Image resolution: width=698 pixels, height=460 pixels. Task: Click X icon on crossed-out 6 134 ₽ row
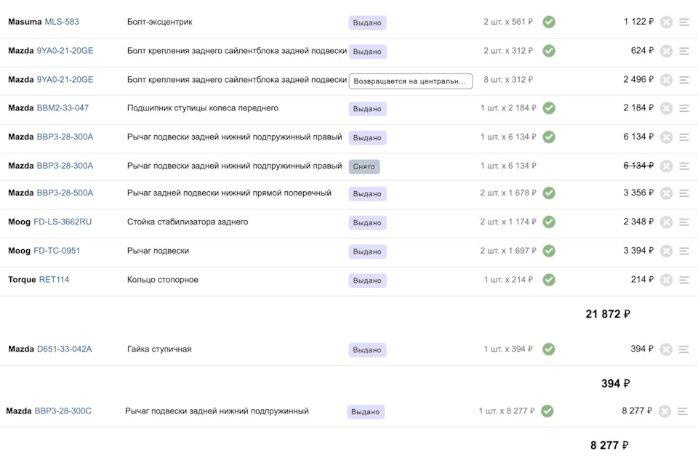click(x=666, y=166)
